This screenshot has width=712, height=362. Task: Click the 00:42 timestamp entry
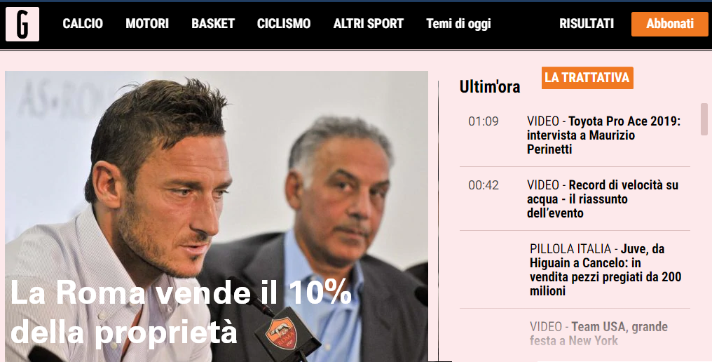coord(483,185)
